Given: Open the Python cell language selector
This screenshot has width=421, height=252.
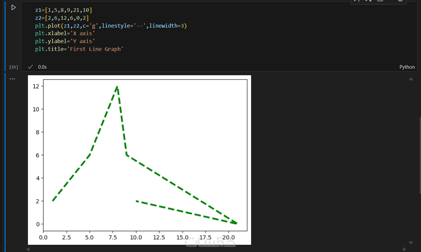Looking at the screenshot, I should point(407,67).
